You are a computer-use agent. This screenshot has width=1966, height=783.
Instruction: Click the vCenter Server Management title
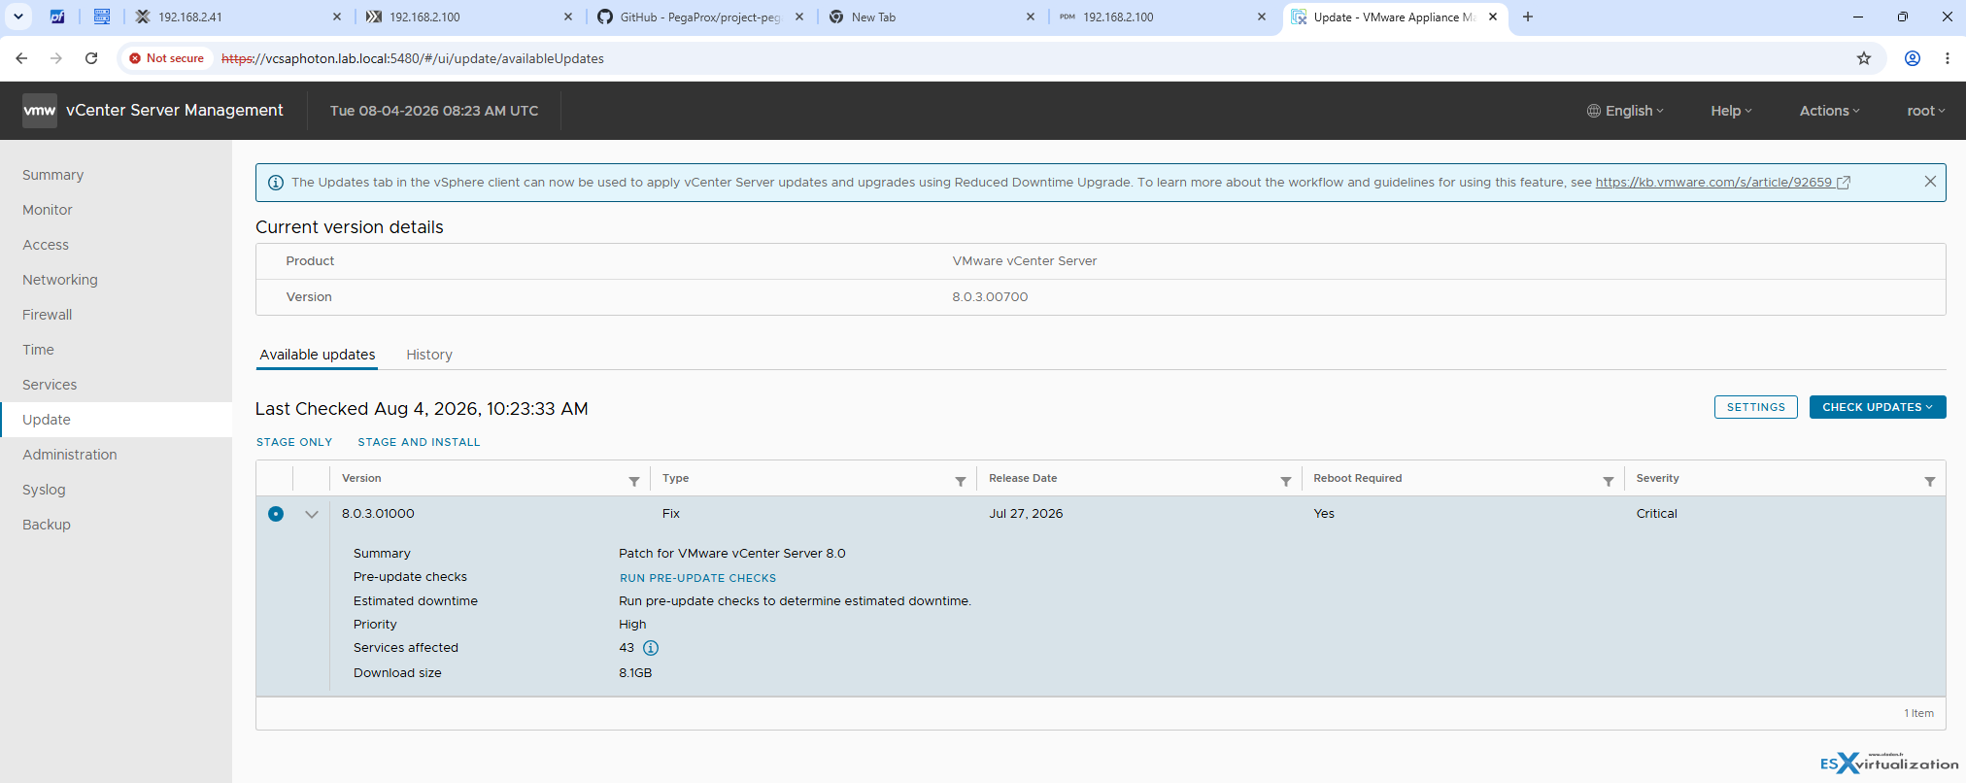pos(175,111)
